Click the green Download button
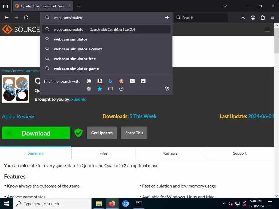Viewport: 279px width, 209px height. point(36,133)
